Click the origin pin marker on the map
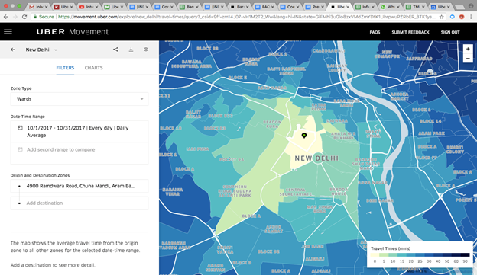The height and width of the screenshot is (275, 477). click(304, 136)
